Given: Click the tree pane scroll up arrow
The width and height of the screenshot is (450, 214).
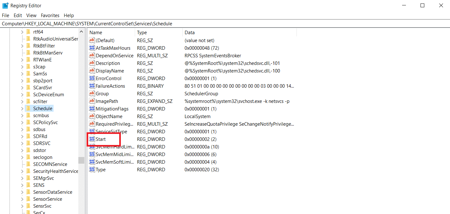Looking at the screenshot, I should tap(82, 32).
